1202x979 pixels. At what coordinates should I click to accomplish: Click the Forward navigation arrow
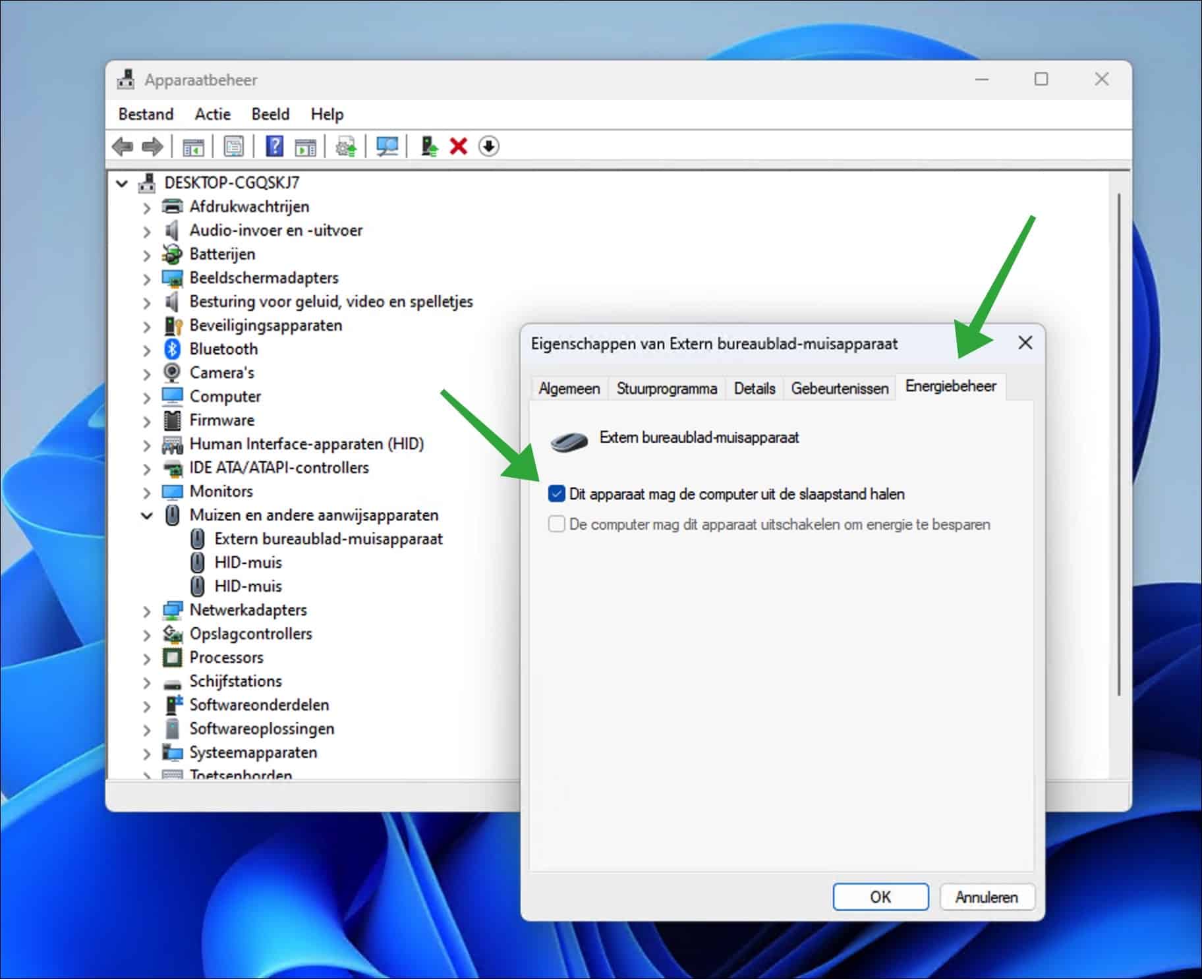coord(152,146)
